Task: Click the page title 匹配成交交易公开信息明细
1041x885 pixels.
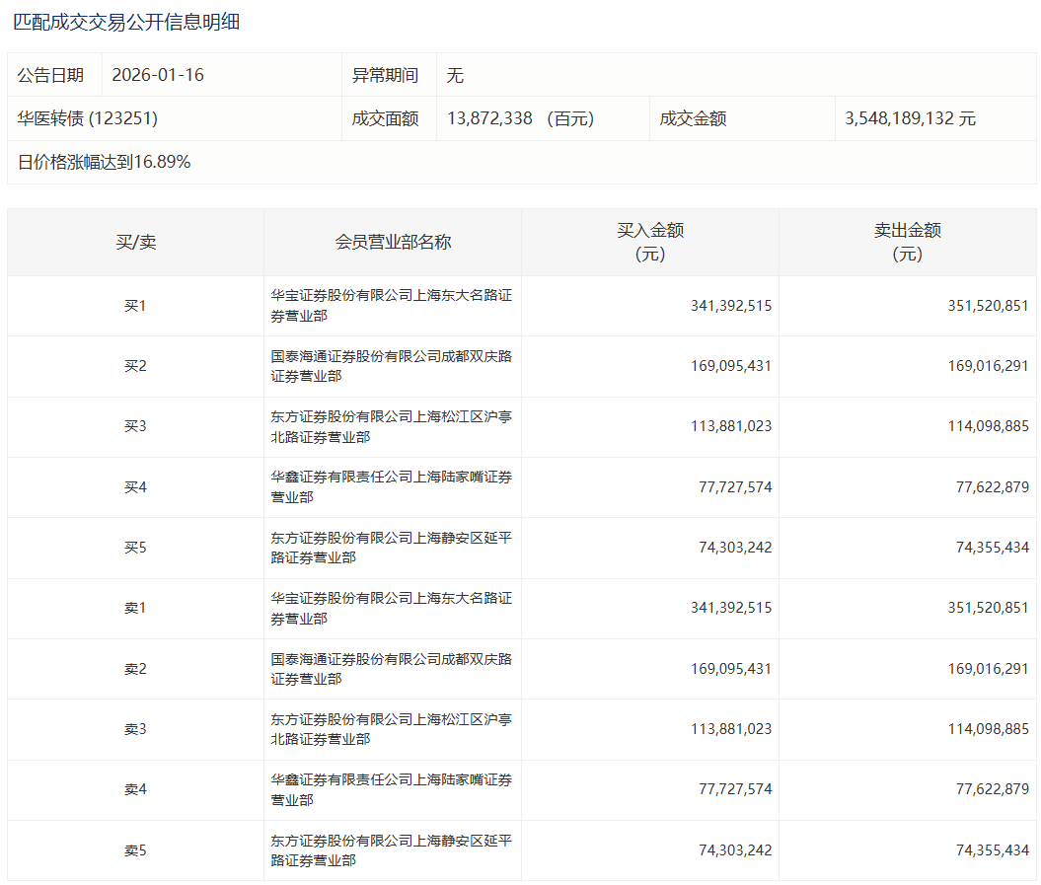Action: (126, 22)
